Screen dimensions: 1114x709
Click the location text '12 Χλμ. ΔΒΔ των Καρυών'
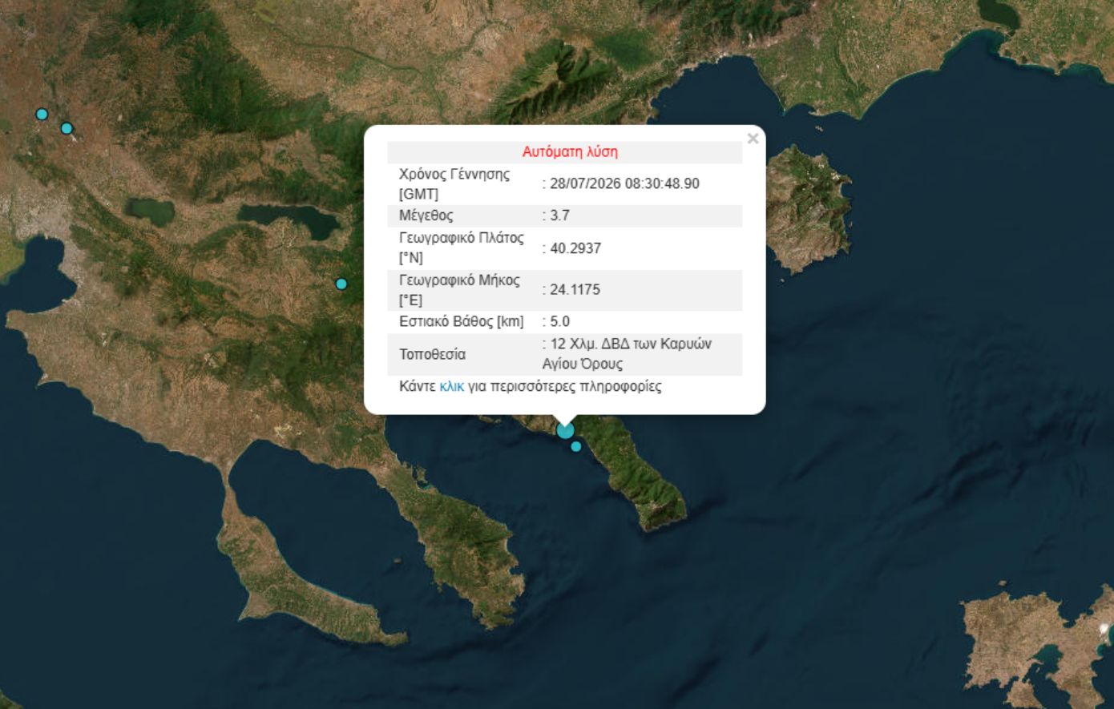click(631, 344)
